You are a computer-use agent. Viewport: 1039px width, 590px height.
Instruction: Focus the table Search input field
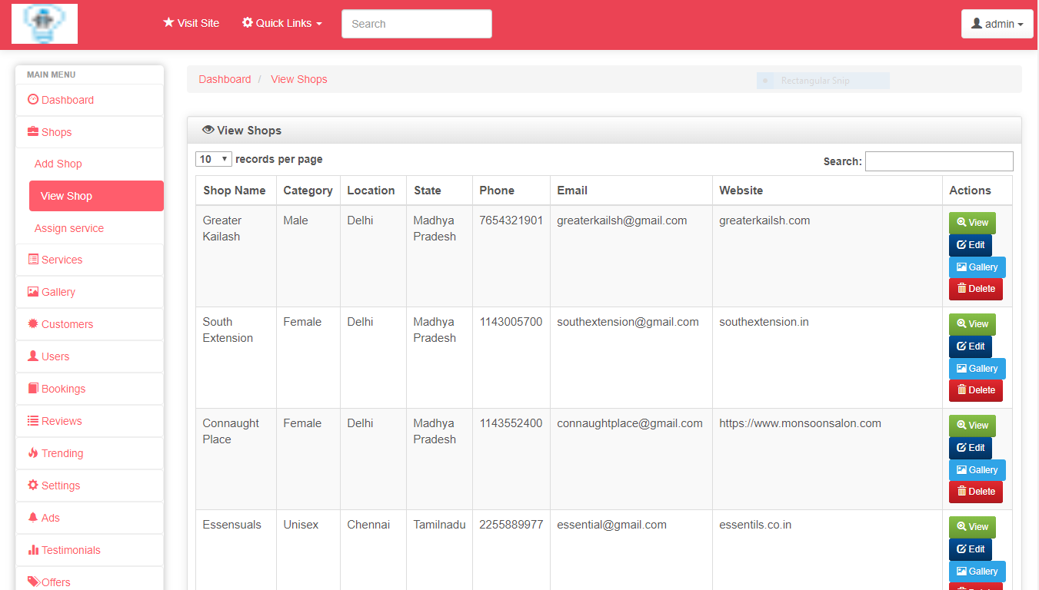click(938, 161)
